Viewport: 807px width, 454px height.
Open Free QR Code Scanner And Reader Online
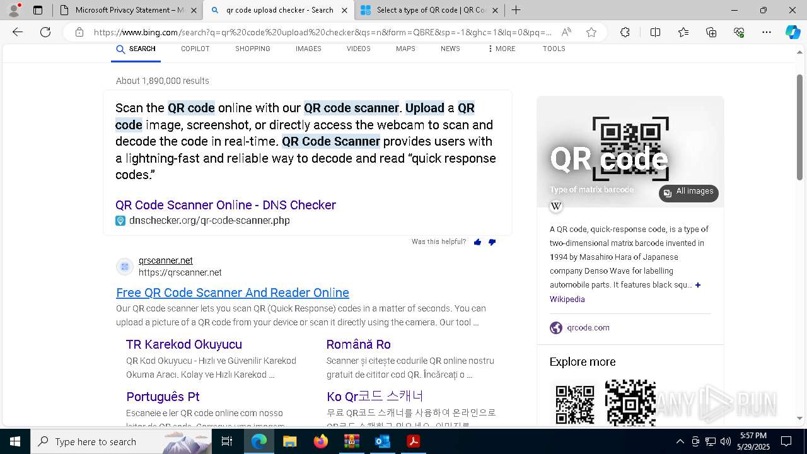[233, 293]
